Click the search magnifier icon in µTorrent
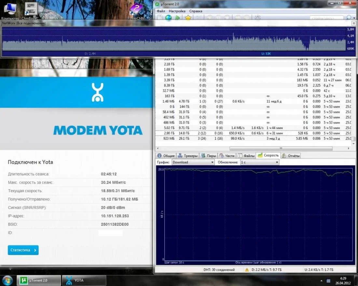This screenshot has width=358, height=286. pyautogui.click(x=349, y=18)
